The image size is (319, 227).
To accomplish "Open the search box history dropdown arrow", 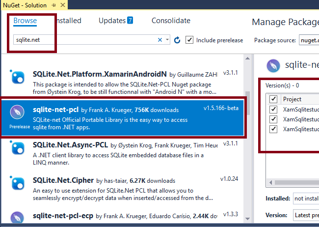I will point(167,40).
